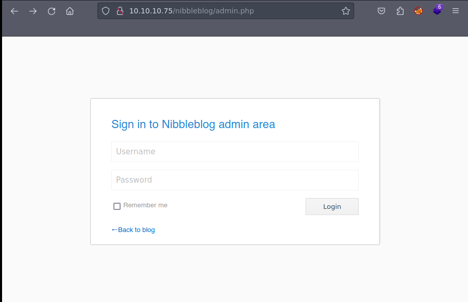Bookmark this page with the star icon
The width and height of the screenshot is (468, 302).
click(x=345, y=10)
